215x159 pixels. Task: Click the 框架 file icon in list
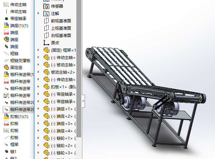pyautogui.click(x=6, y=144)
